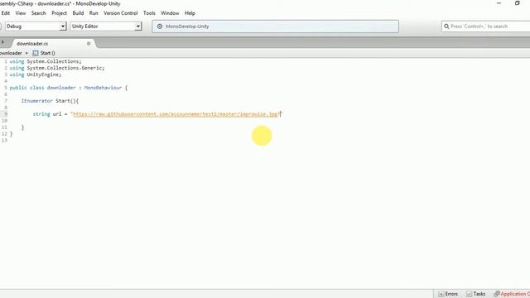Open the Edit menu
Screen dimensions: 530x298
[x=6, y=13]
